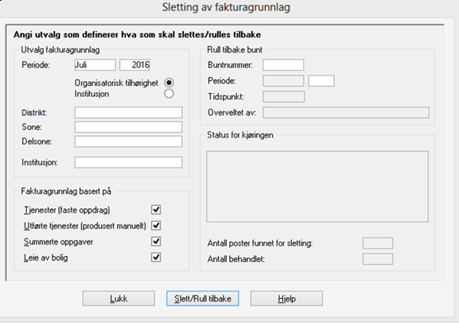This screenshot has width=459, height=324.
Task: Click the Periode year field showing 2016
Action: [135, 65]
